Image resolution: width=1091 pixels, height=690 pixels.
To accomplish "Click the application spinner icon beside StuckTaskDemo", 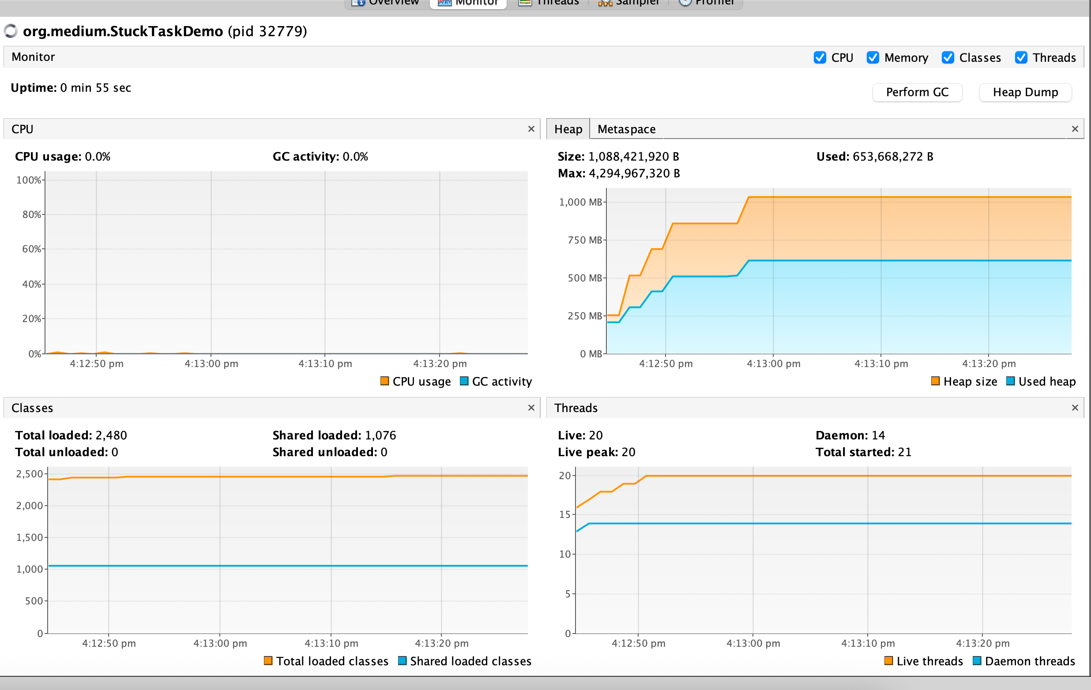I will (11, 31).
